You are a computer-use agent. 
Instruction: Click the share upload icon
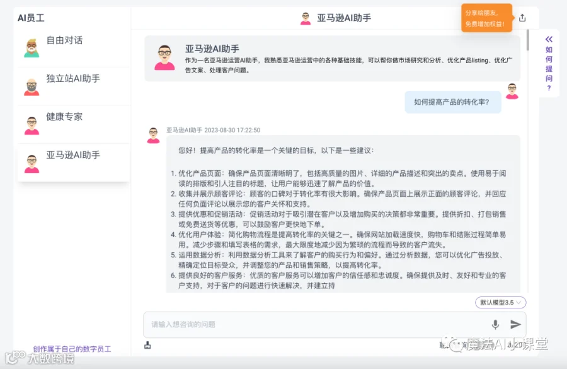tap(522, 18)
